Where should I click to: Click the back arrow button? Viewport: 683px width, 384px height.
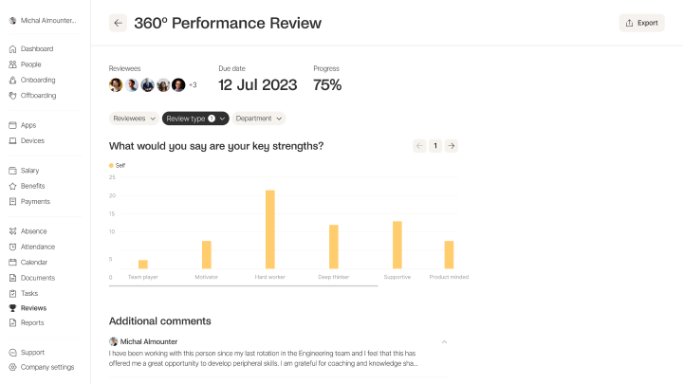pos(118,23)
